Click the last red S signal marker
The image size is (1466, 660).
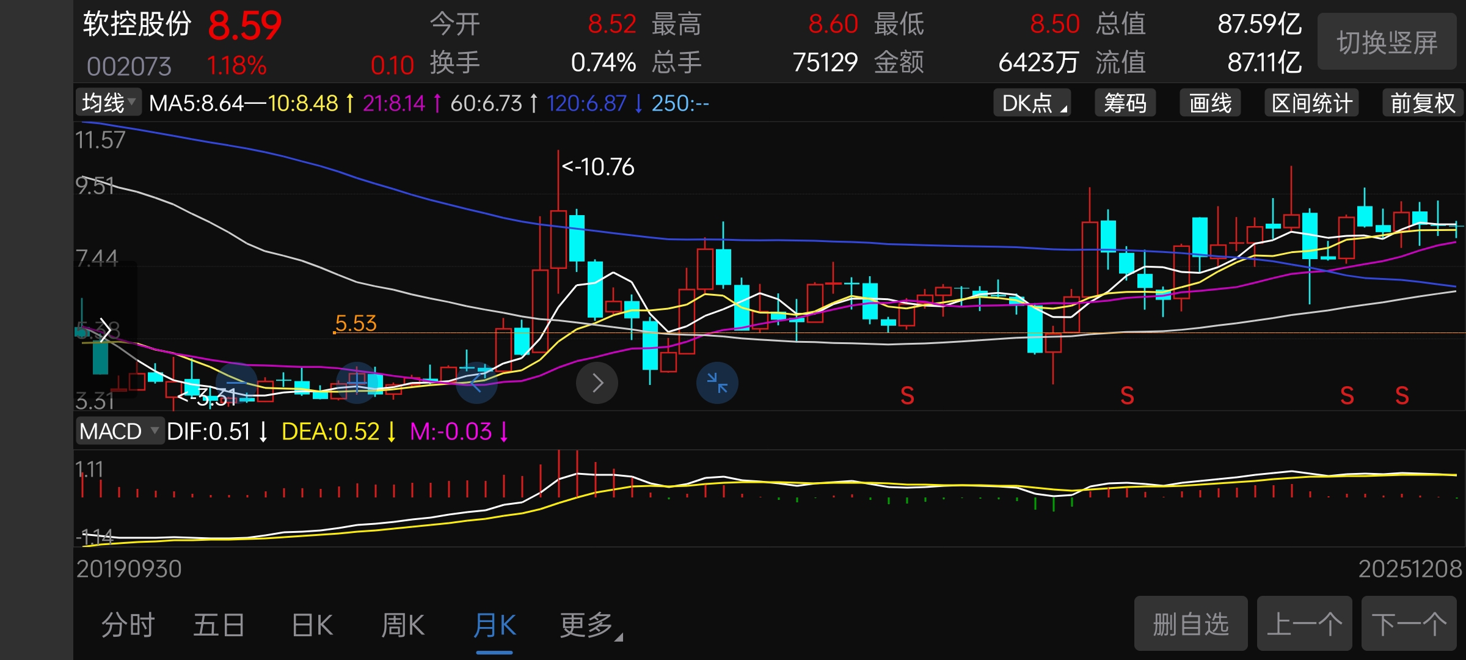(1402, 396)
